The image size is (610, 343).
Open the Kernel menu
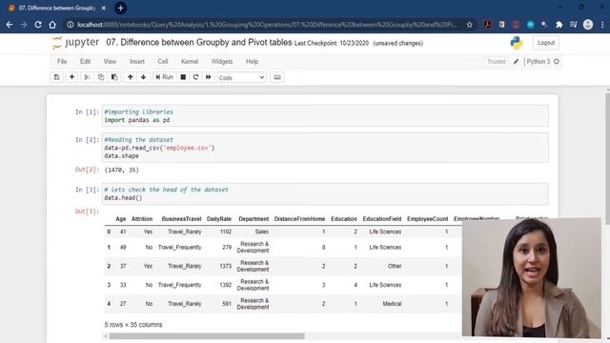(190, 61)
